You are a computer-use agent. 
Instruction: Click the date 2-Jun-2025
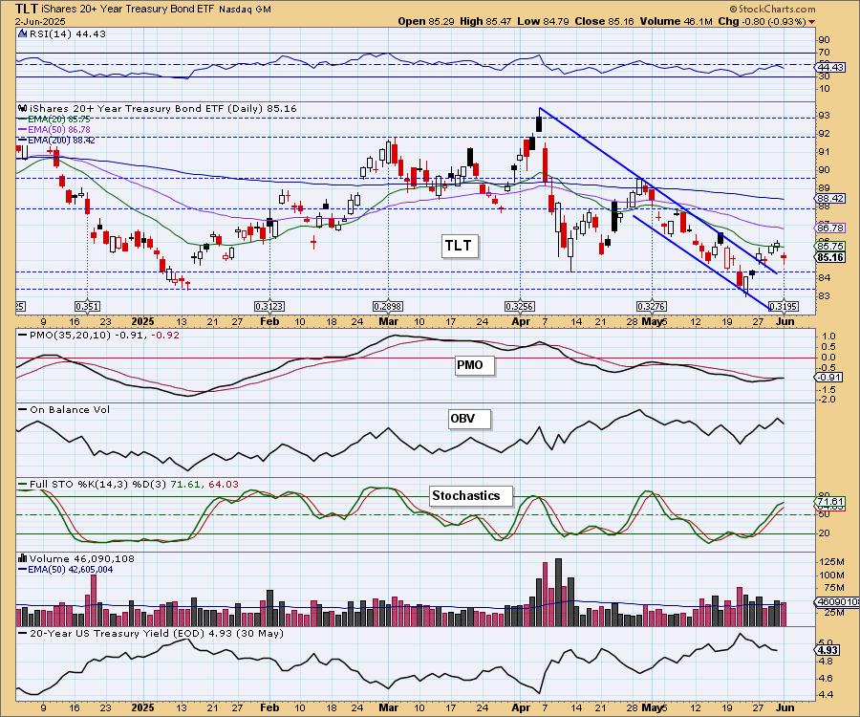click(x=40, y=21)
